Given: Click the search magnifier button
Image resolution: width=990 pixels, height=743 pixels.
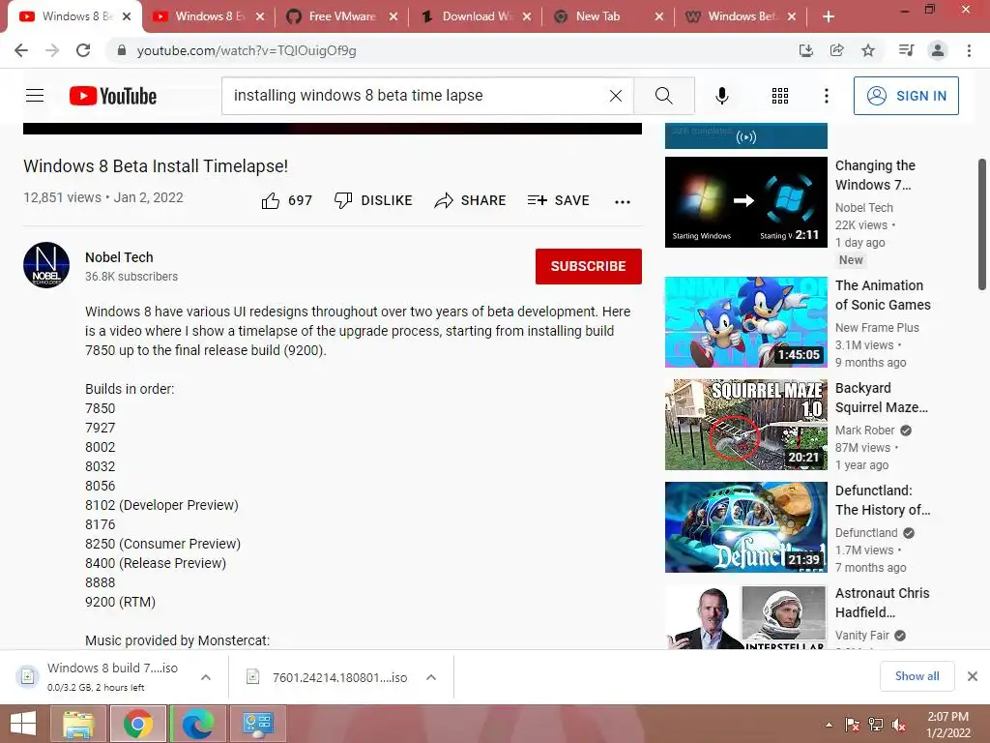Looking at the screenshot, I should pos(664,96).
